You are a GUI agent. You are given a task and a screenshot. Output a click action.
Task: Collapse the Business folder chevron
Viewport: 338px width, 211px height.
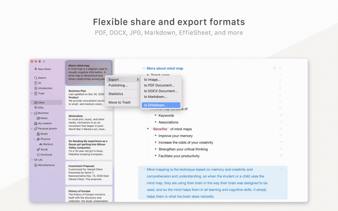point(32,113)
